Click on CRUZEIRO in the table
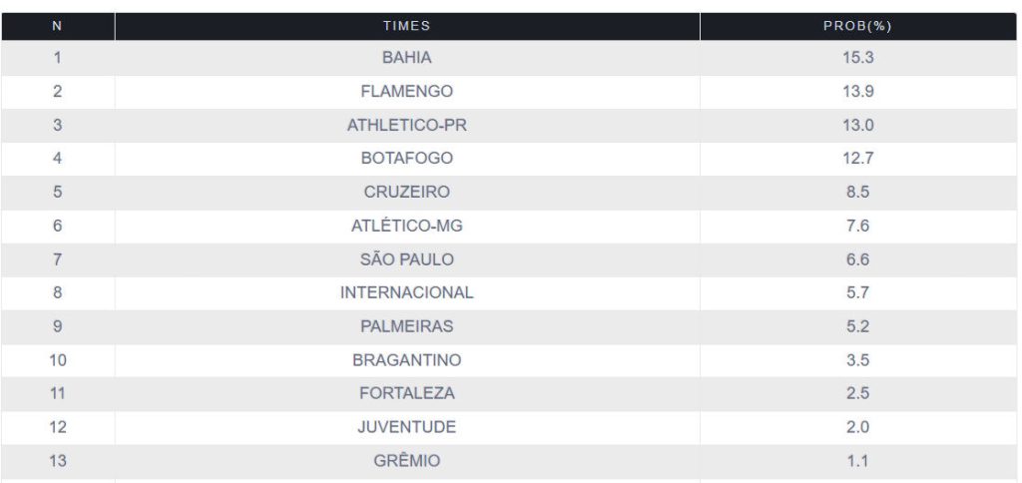Screen dimensions: 1022x483 [x=406, y=193]
